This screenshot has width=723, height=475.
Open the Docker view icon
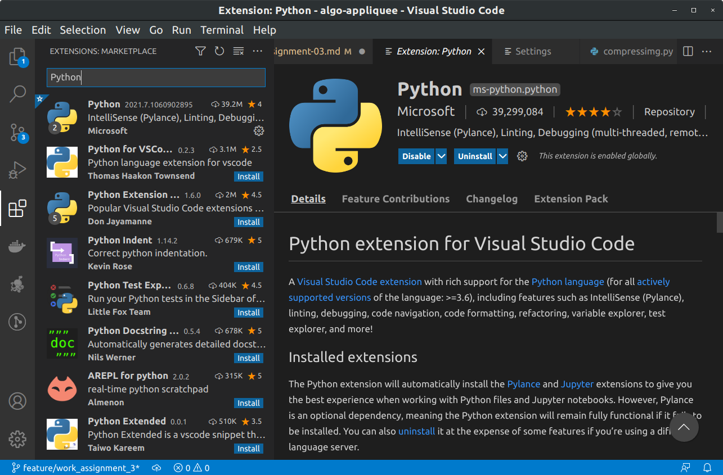click(17, 246)
